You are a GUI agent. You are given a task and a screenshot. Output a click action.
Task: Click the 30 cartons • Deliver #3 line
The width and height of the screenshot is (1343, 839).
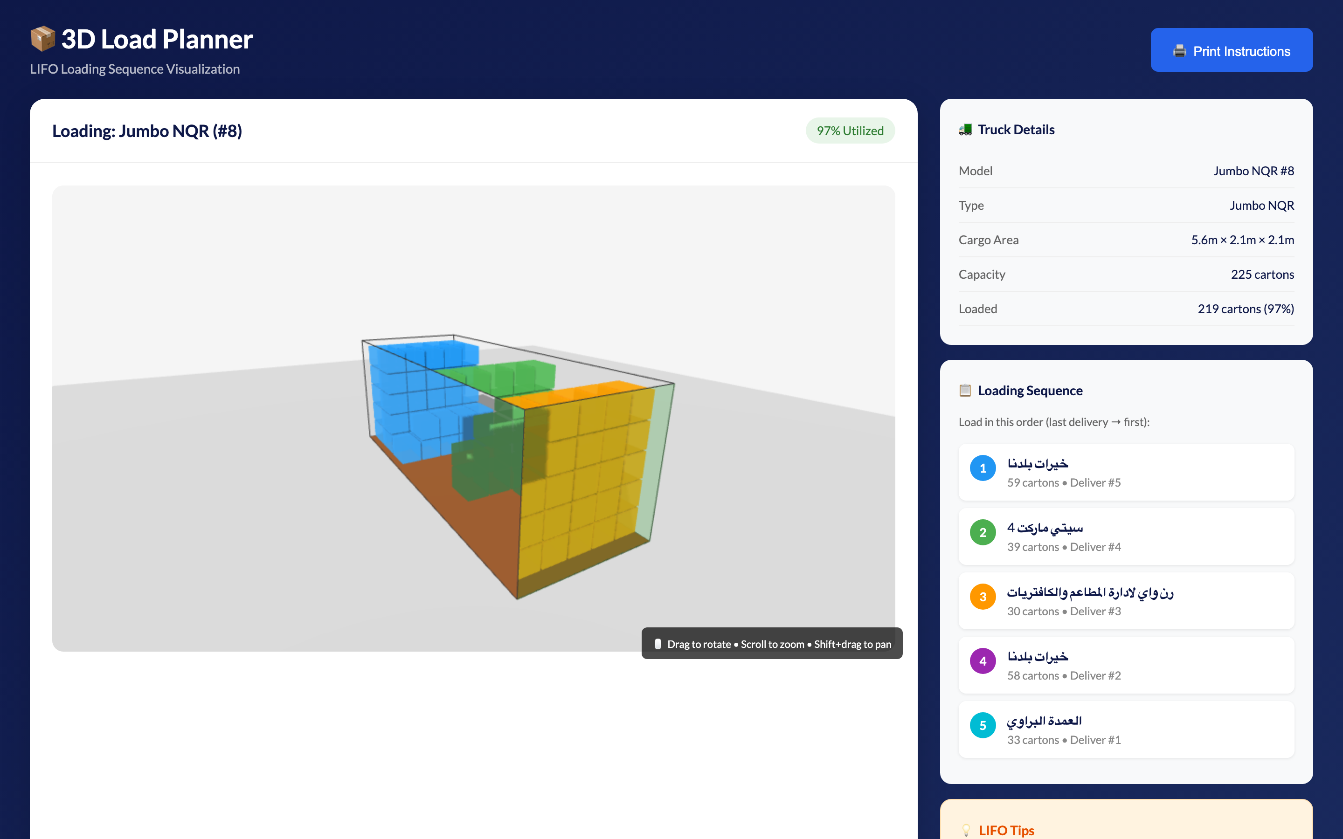click(x=1064, y=611)
